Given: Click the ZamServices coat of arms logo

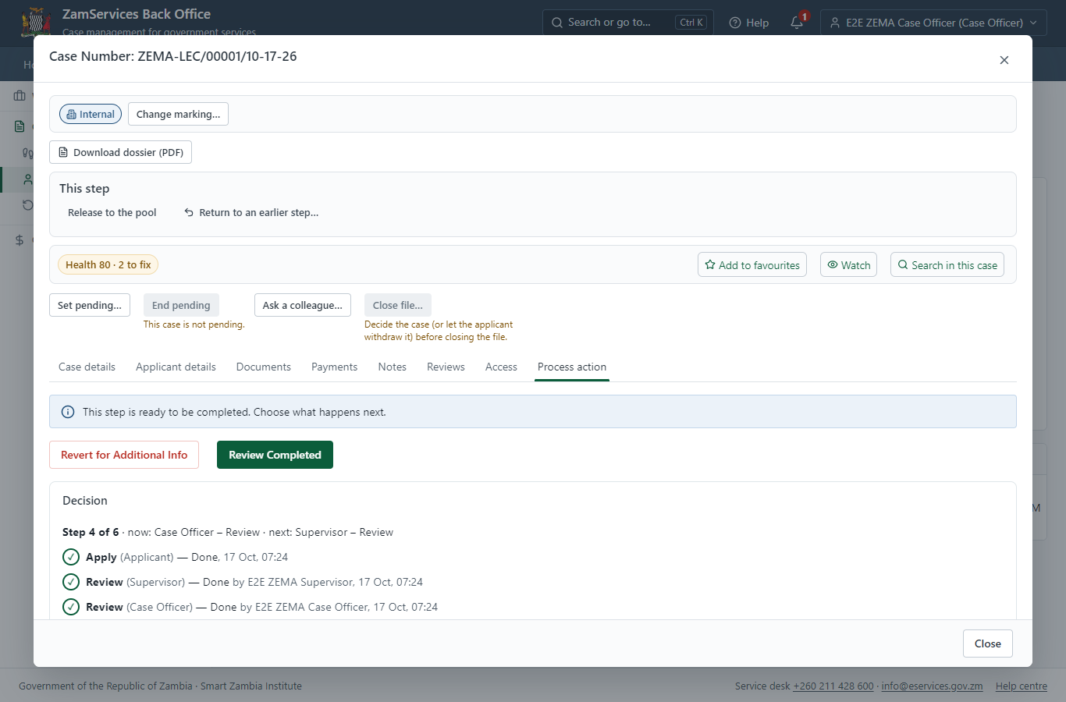Looking at the screenshot, I should point(36,22).
